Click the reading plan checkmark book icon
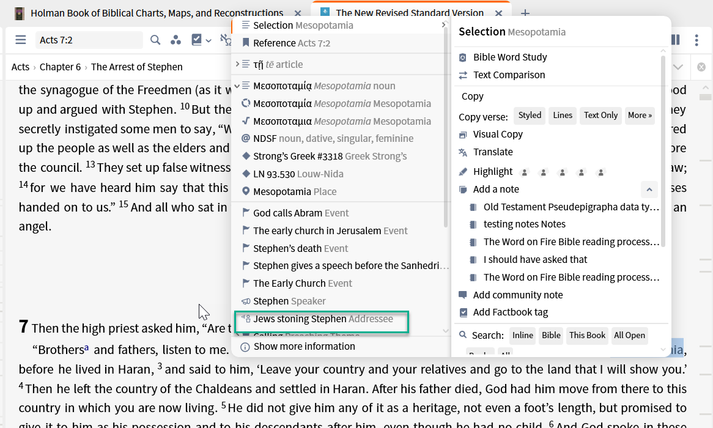Screen dimensions: 713x428 click(x=196, y=40)
